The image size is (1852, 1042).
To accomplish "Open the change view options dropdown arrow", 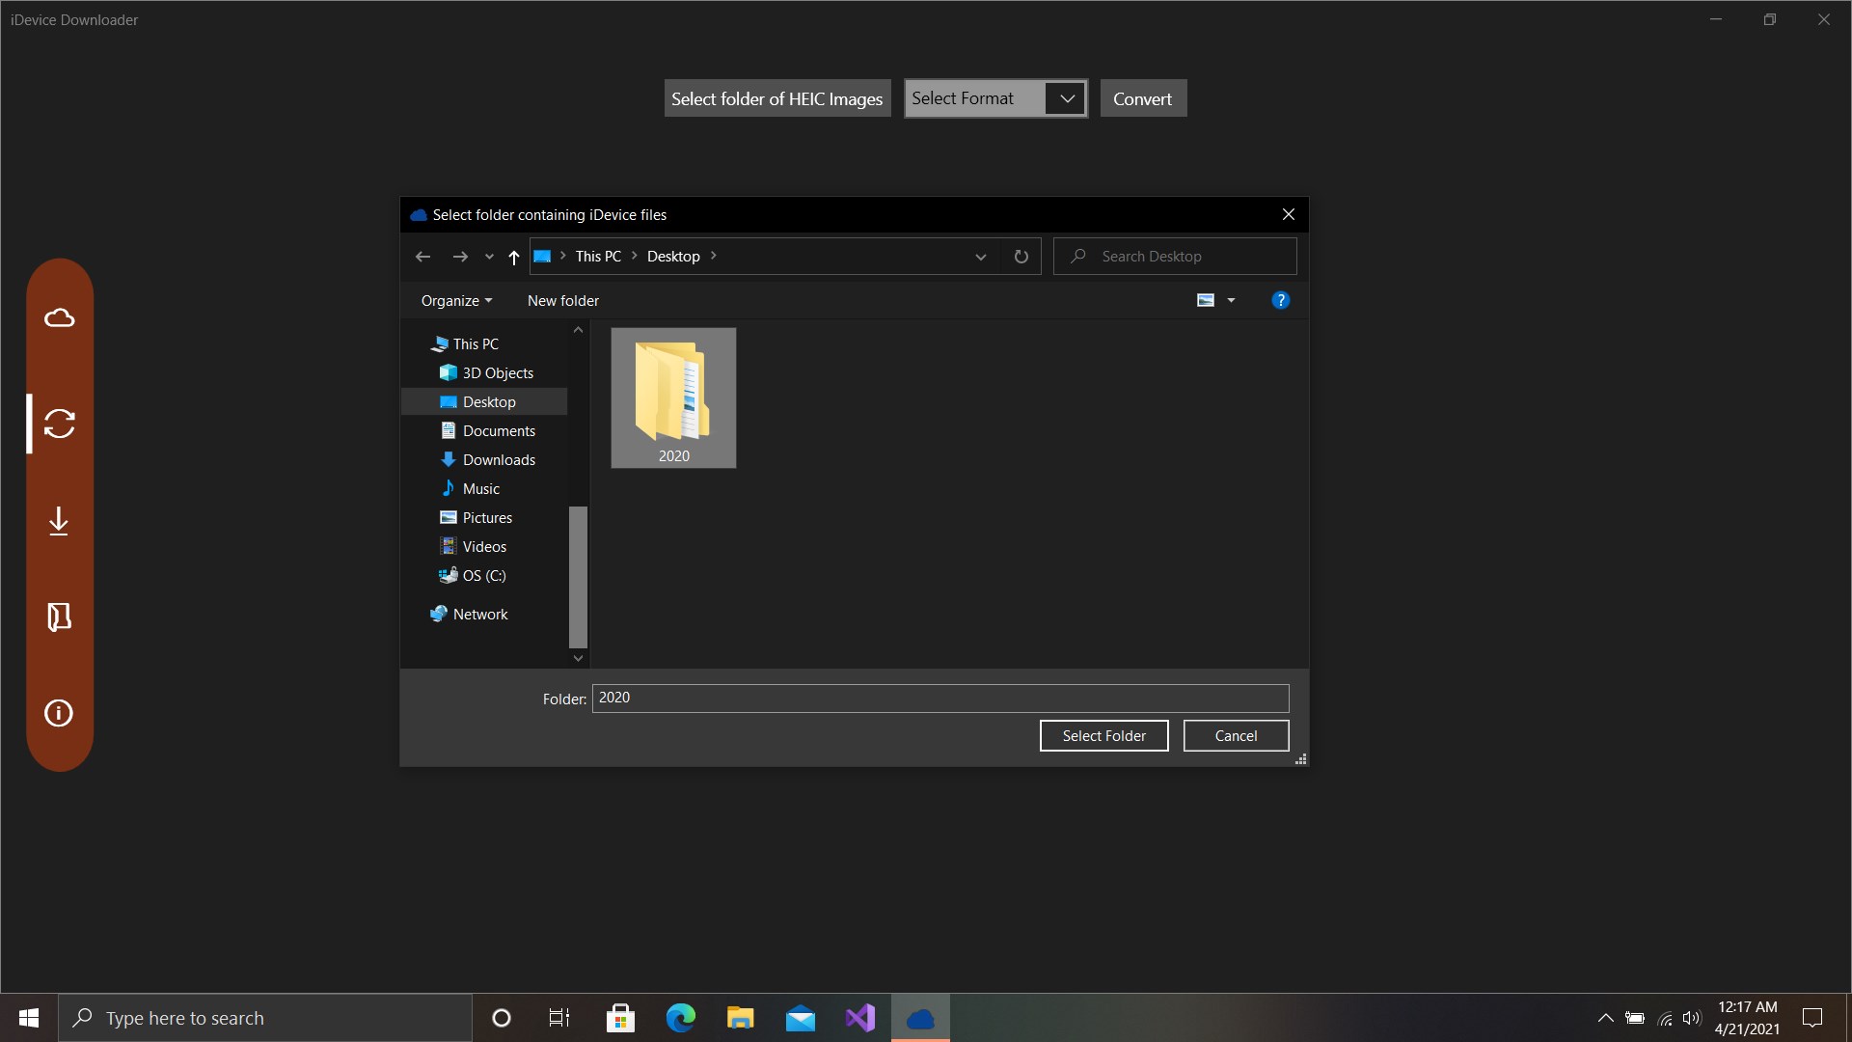I will 1231,301.
